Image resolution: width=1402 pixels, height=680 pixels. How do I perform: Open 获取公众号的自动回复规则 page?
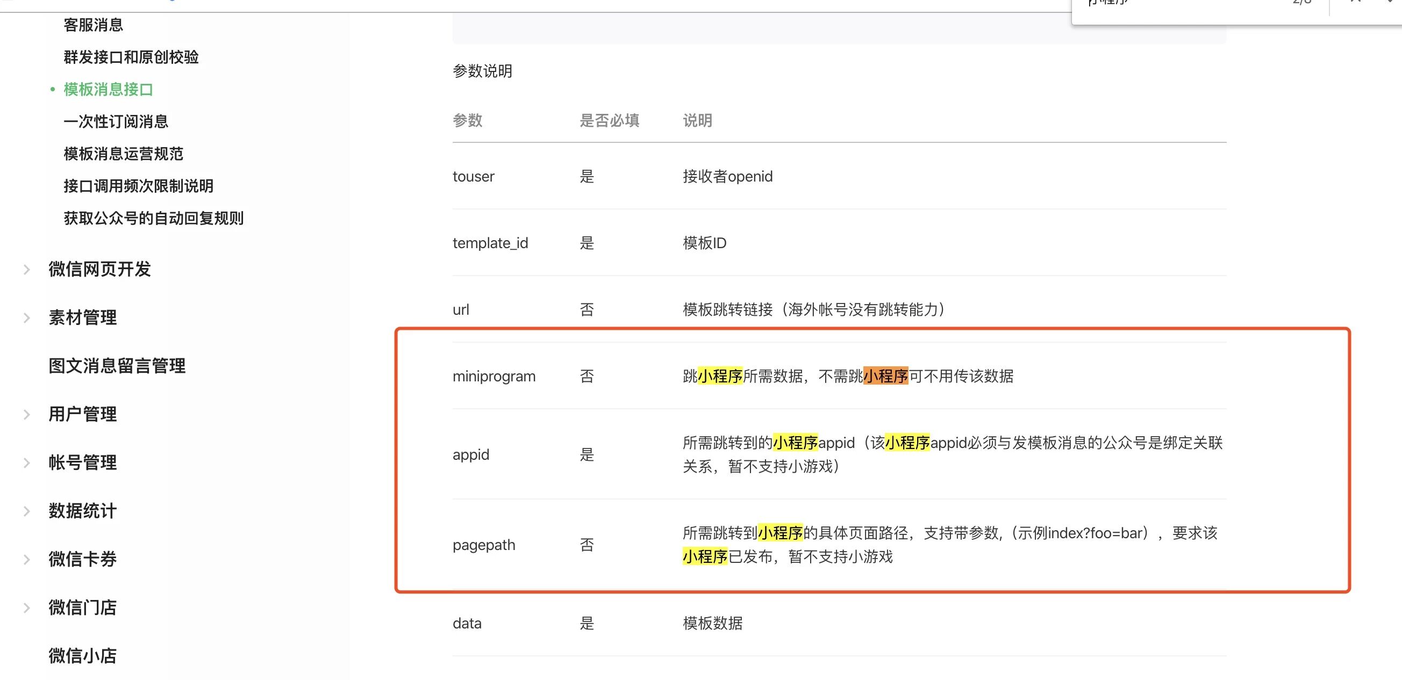click(154, 218)
